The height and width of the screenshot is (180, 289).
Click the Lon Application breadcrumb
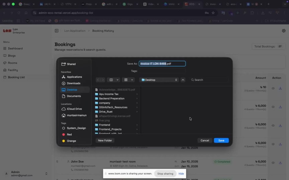75,31
